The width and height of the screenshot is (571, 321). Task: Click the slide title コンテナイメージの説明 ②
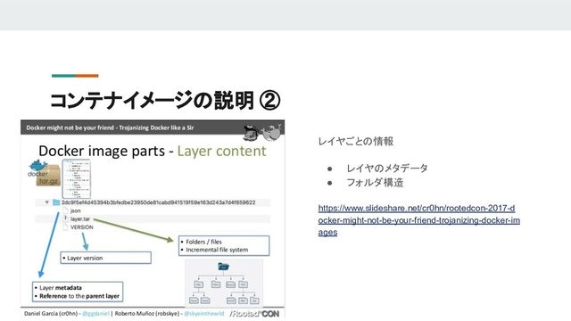point(165,101)
